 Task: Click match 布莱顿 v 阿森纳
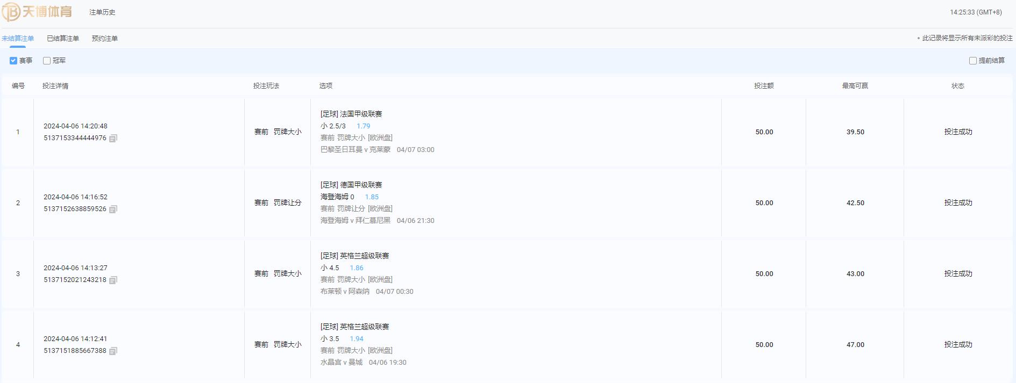pyautogui.click(x=345, y=292)
